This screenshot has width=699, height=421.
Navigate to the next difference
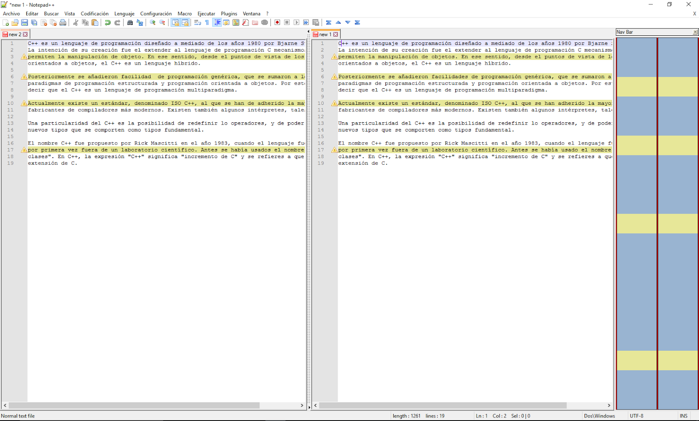[348, 22]
